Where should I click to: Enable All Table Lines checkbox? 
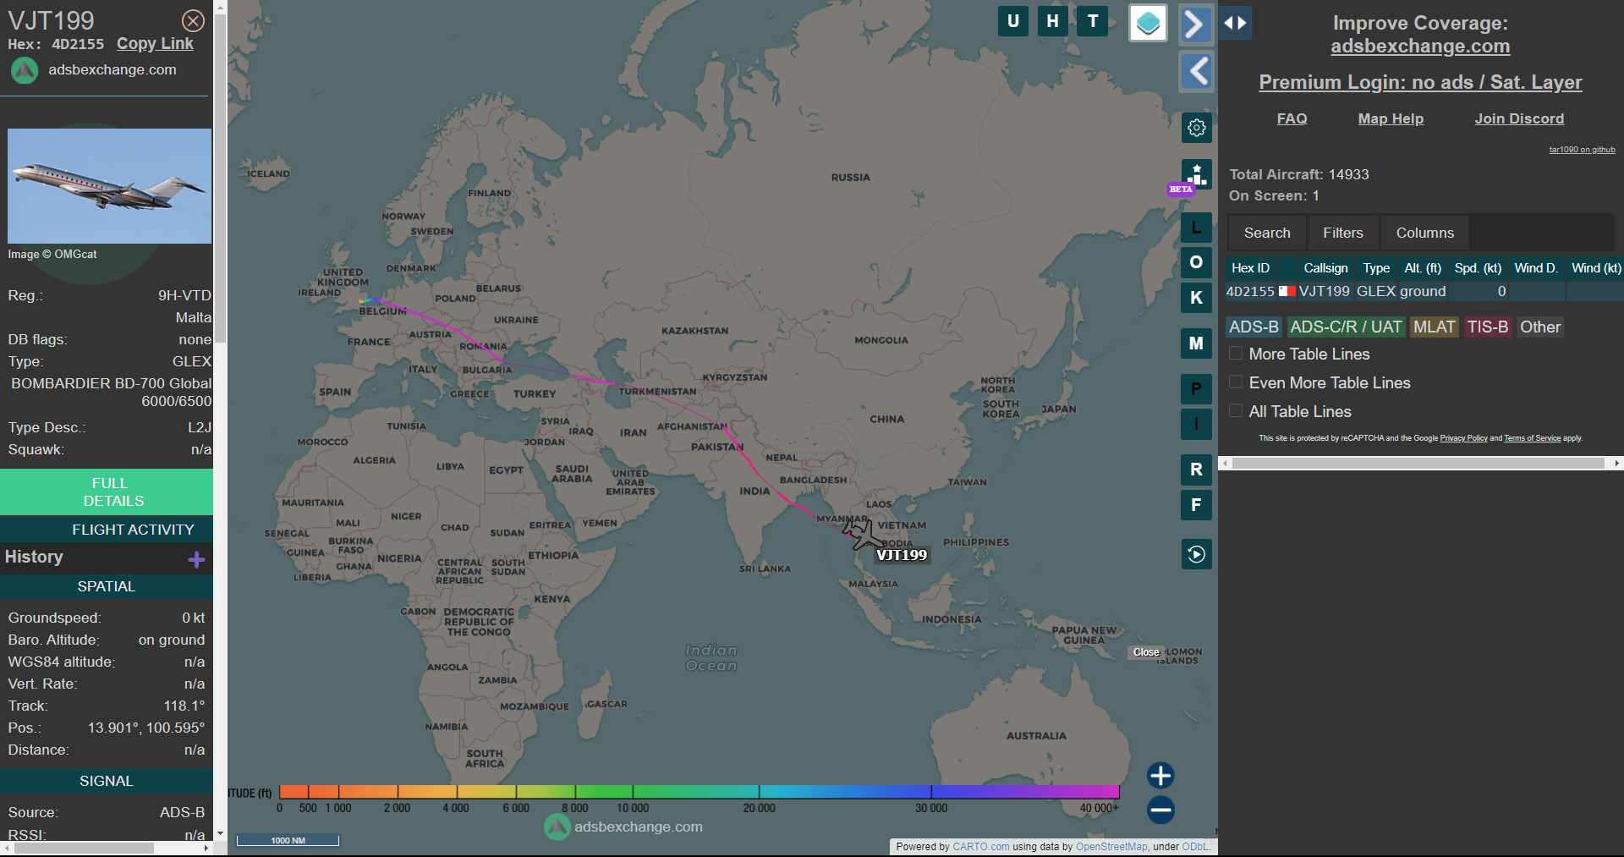click(1236, 411)
